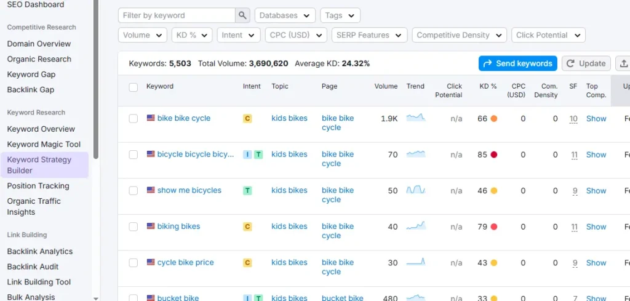This screenshot has height=301, width=630.
Task: Click the export upload icon beside Update
Action: [624, 63]
